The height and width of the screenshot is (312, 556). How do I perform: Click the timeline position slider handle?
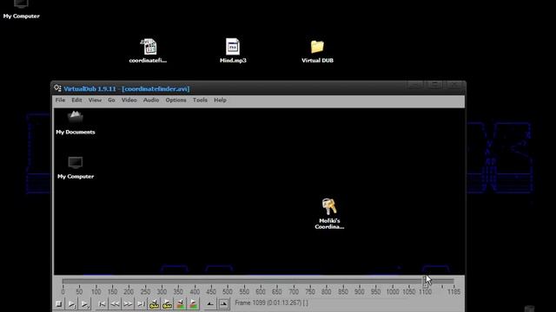[x=425, y=282]
